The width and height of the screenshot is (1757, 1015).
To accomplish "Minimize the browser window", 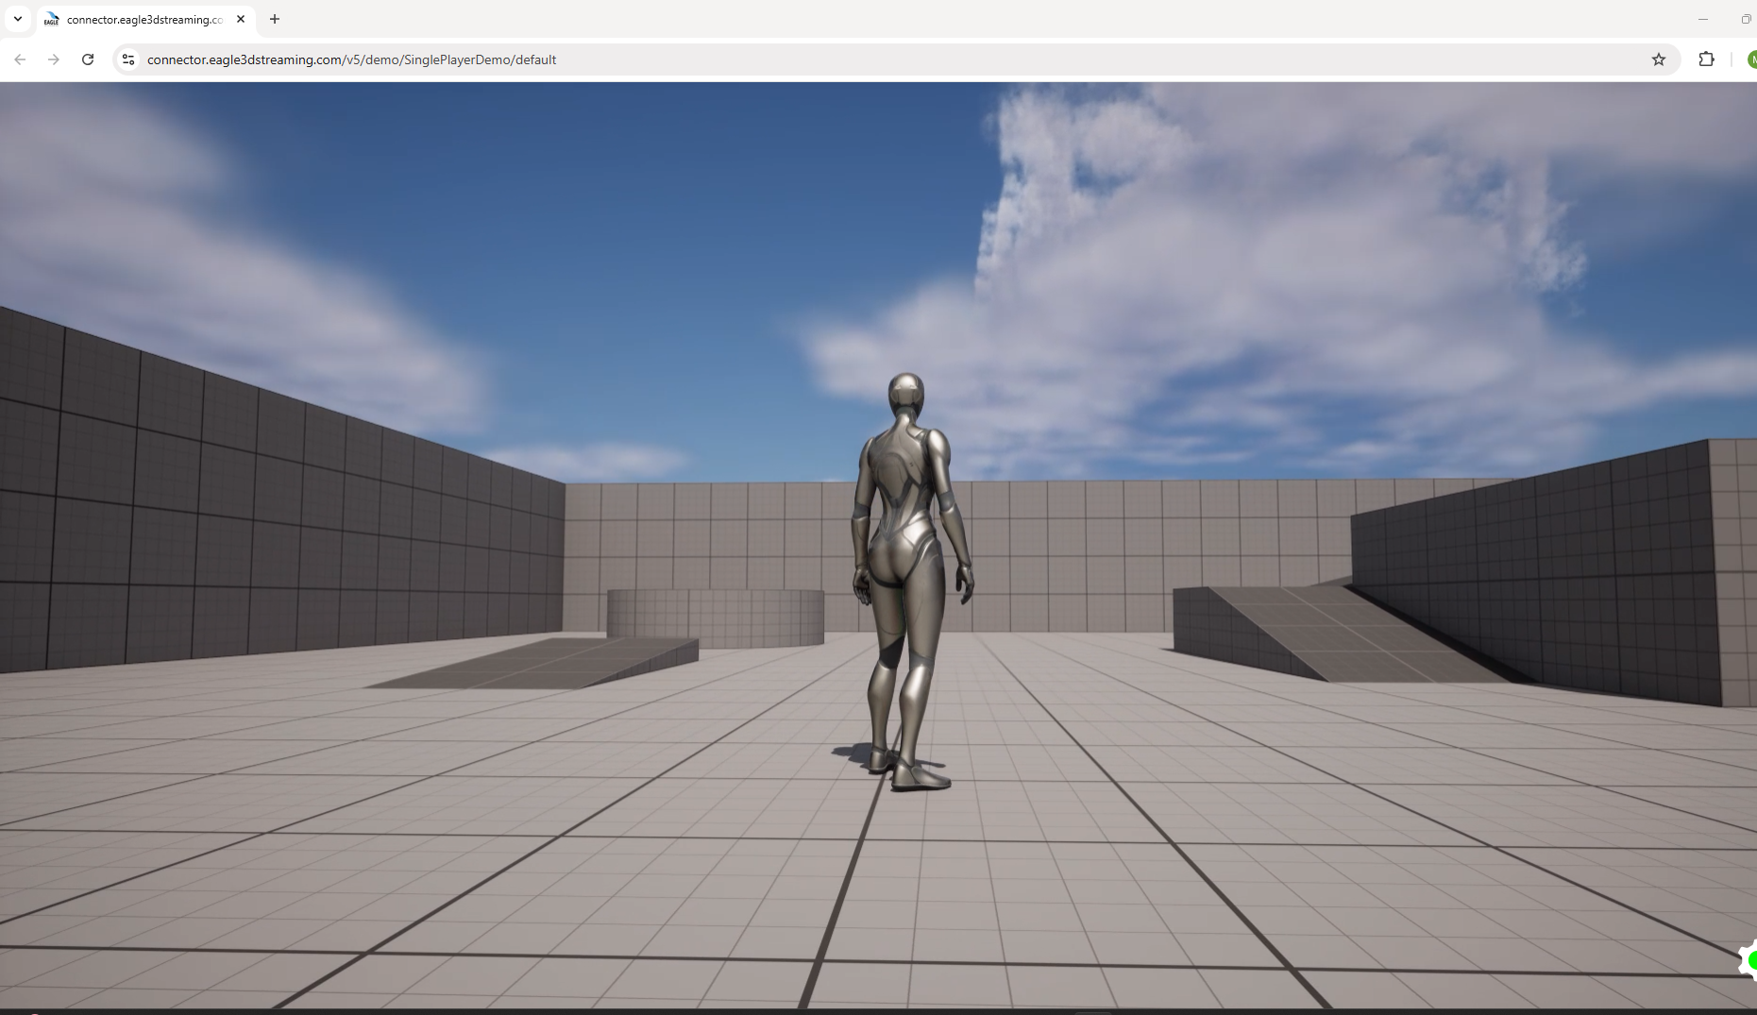I will pos(1703,19).
